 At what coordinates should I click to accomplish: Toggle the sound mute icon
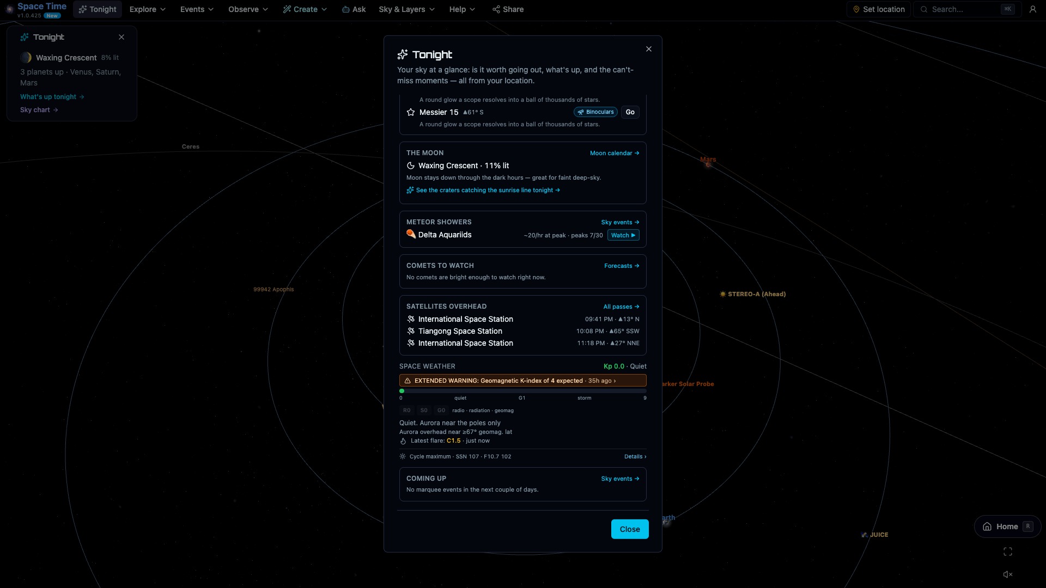point(1008,574)
